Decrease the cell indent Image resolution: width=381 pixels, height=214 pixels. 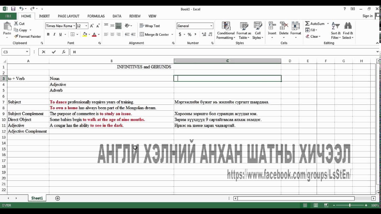[x=127, y=34]
